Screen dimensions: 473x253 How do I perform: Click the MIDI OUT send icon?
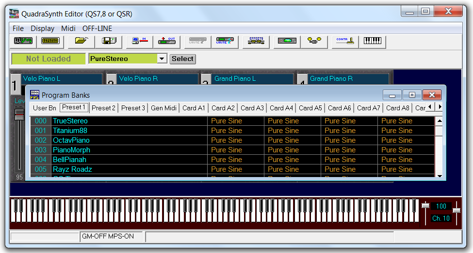[x=166, y=42]
